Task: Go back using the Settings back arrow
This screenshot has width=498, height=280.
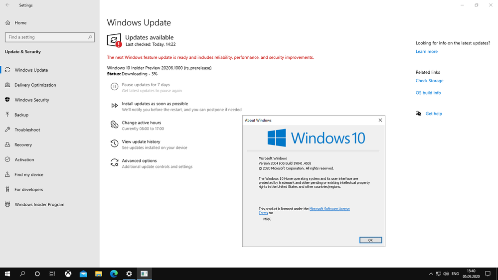Action: [7, 5]
